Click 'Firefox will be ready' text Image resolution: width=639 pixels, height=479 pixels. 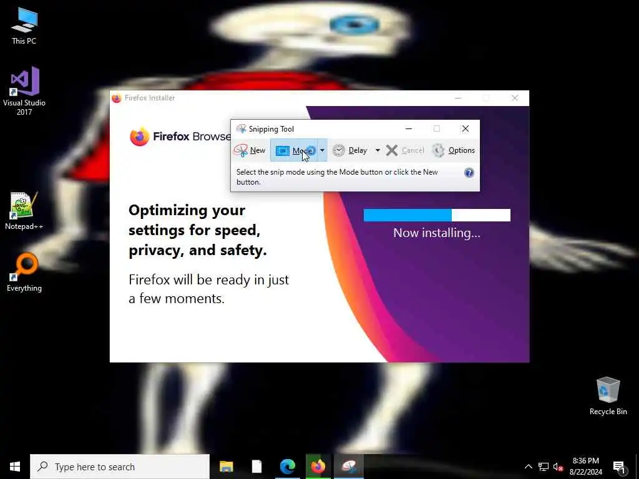point(208,289)
